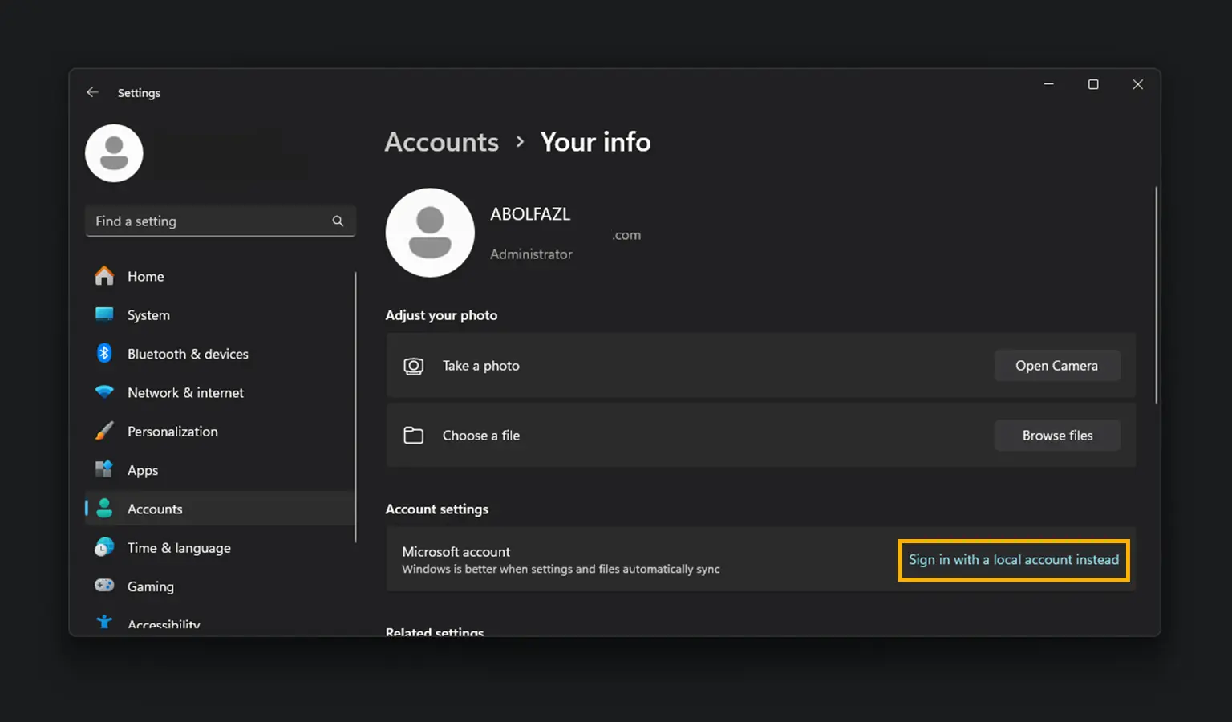Open Accessibility settings in sidebar

click(x=164, y=623)
